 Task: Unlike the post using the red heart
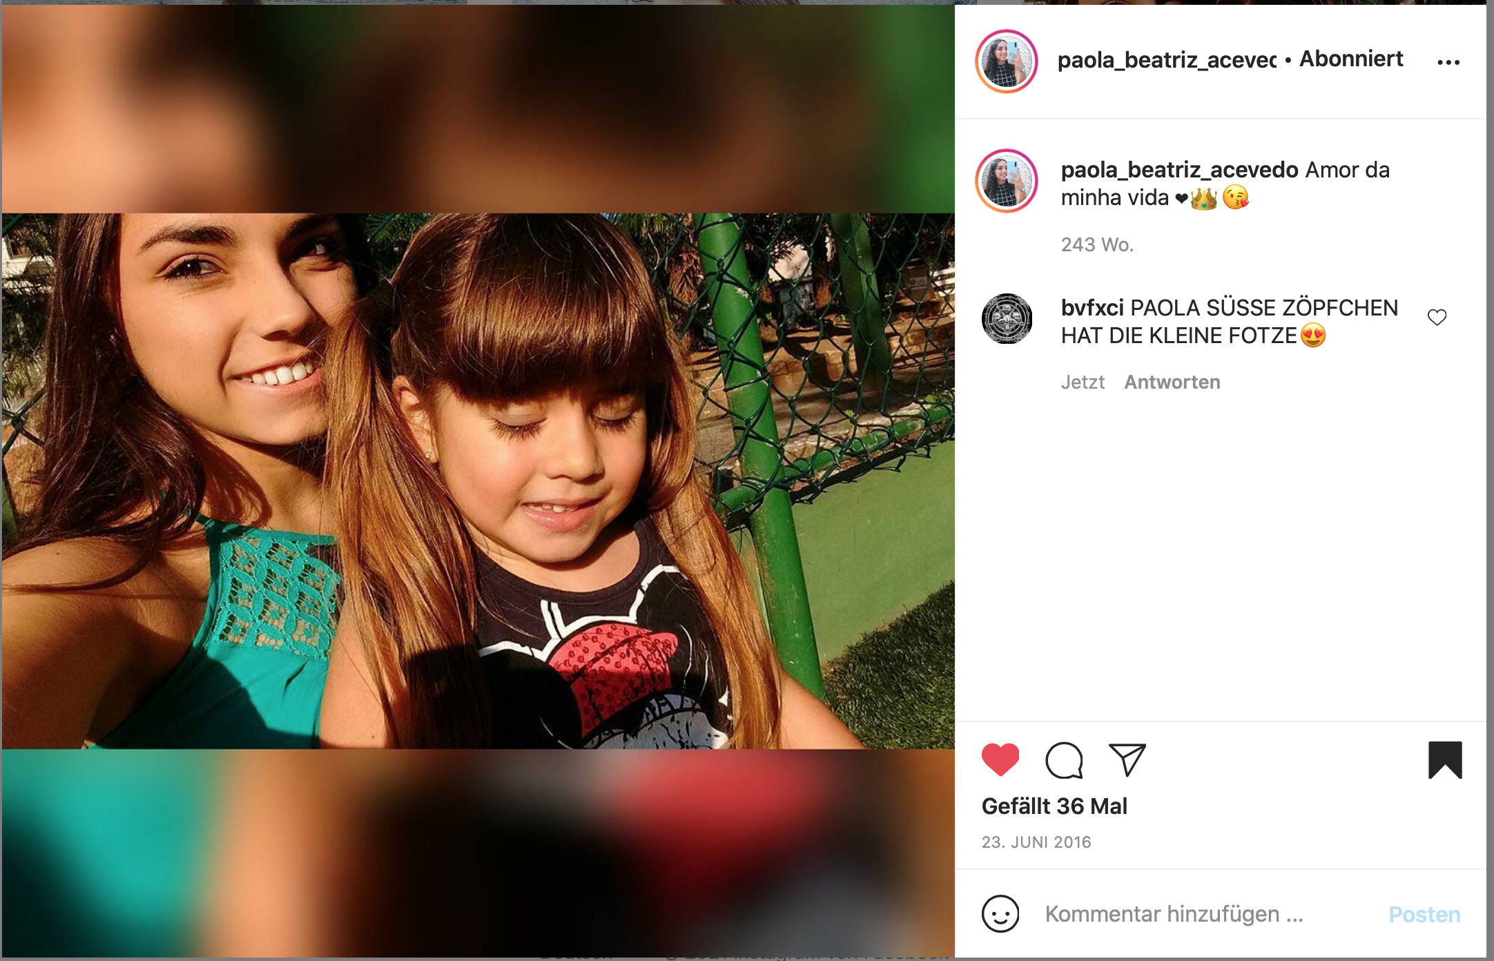[x=1000, y=759]
